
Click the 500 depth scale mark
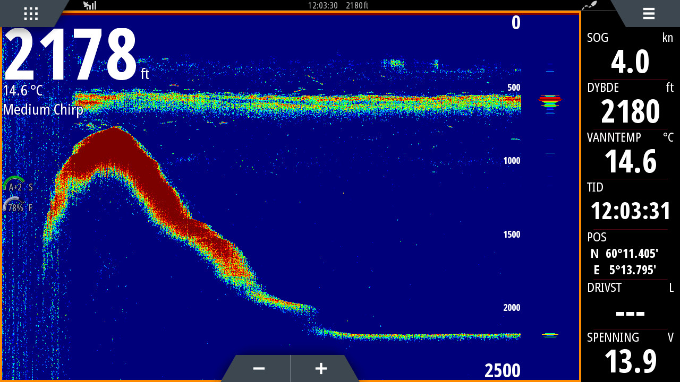[x=514, y=88]
